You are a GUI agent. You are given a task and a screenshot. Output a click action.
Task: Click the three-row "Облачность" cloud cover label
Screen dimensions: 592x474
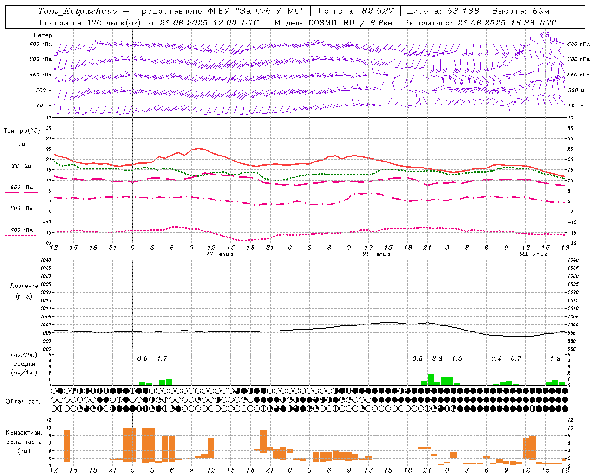click(24, 402)
